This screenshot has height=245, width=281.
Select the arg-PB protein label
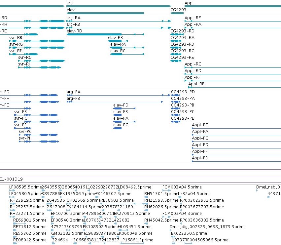(73, 99)
